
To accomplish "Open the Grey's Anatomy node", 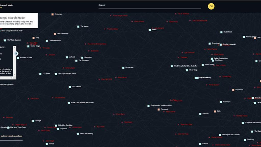I will coord(55,33).
